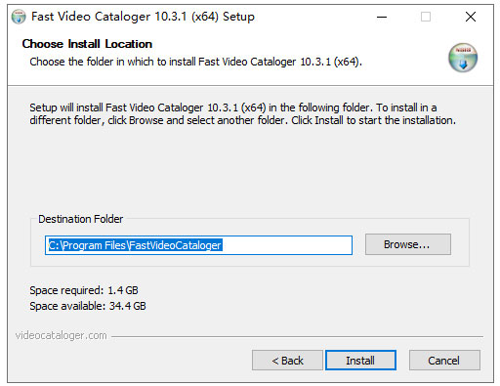The height and width of the screenshot is (386, 500).
Task: Select the Space required: 1.4 GB label
Action: point(84,290)
